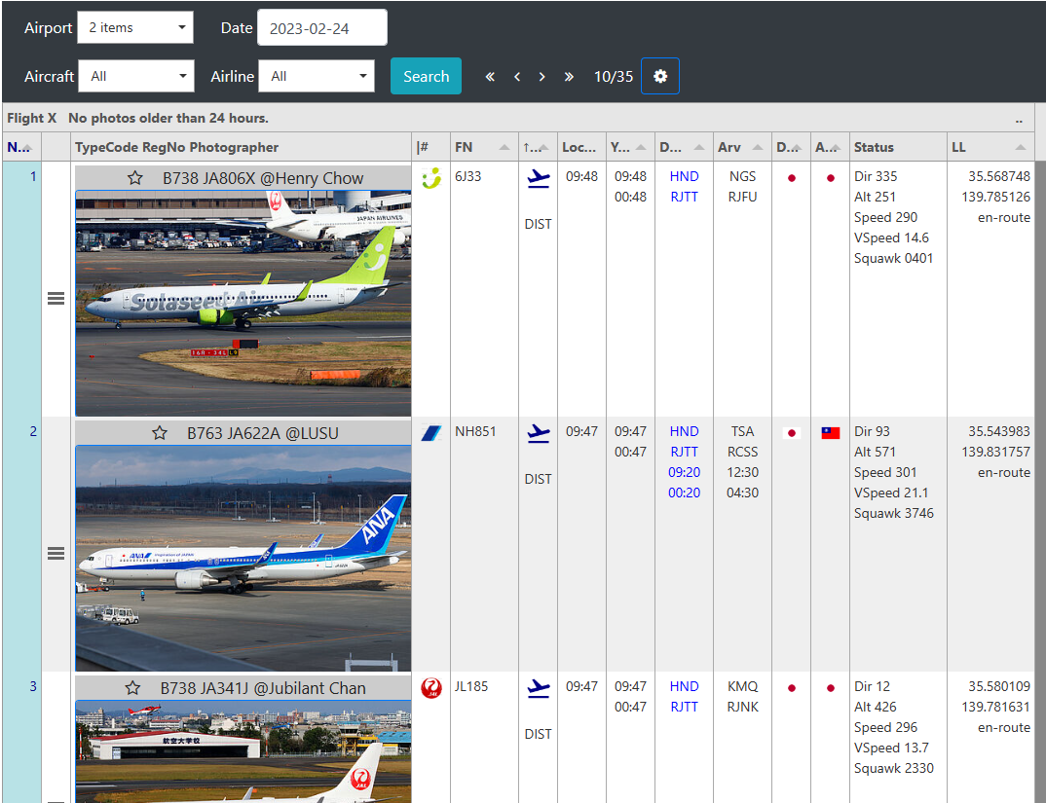This screenshot has height=803, width=1046.
Task: Sort by the LL column header
Action: 990,147
